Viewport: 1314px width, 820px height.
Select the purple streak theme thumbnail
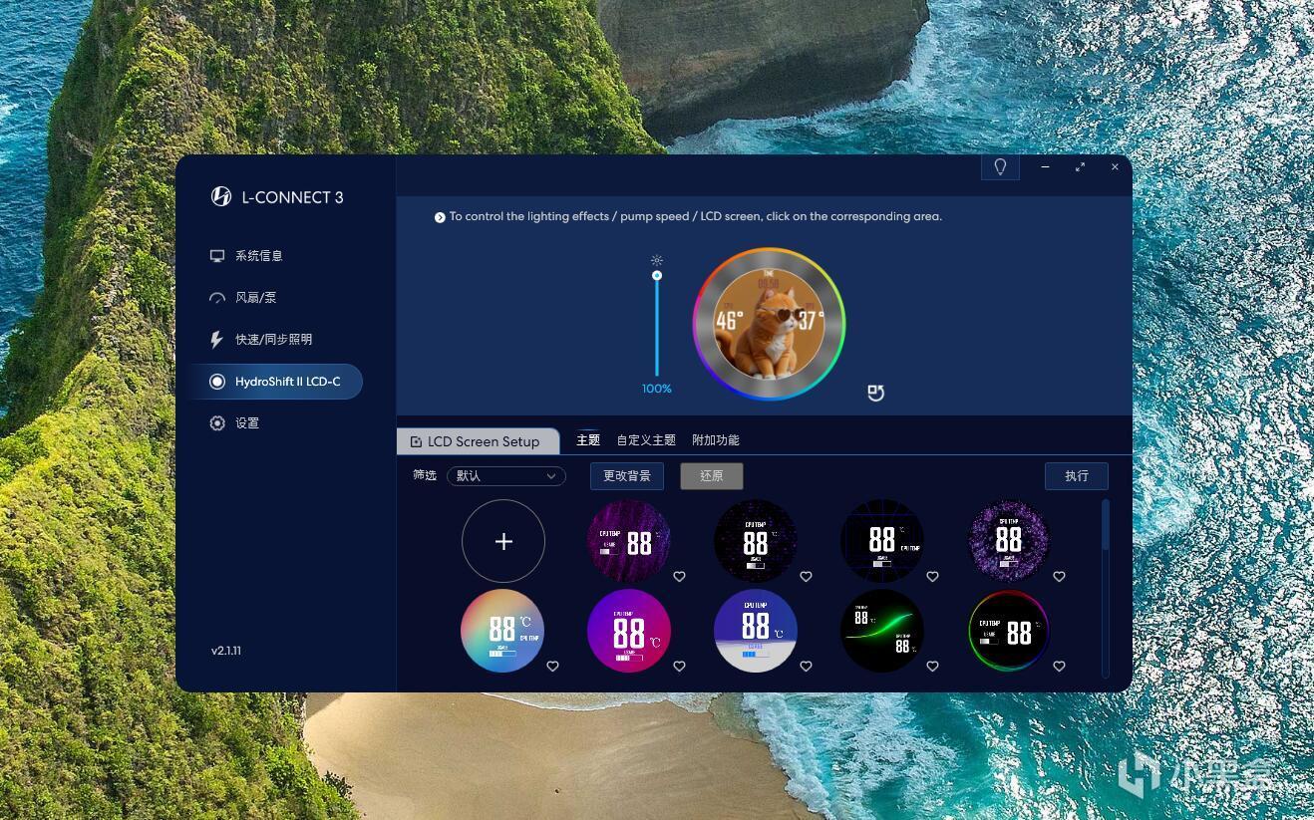[x=629, y=541]
